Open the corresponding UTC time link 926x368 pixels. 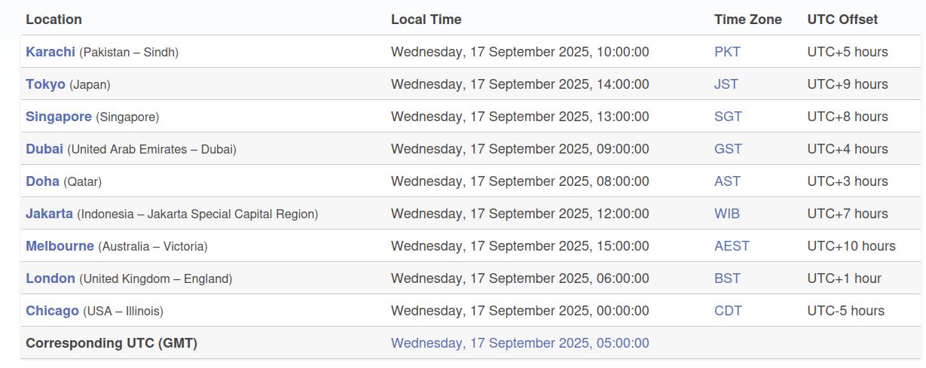(x=520, y=343)
